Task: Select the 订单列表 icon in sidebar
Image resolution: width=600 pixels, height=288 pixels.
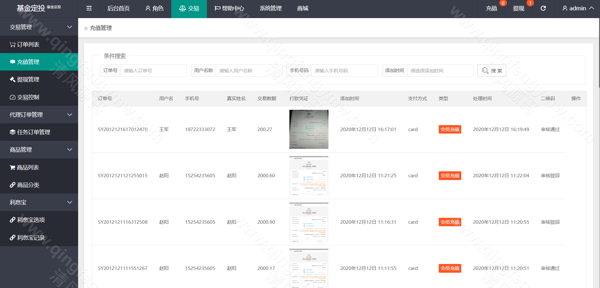Action: click(12, 44)
